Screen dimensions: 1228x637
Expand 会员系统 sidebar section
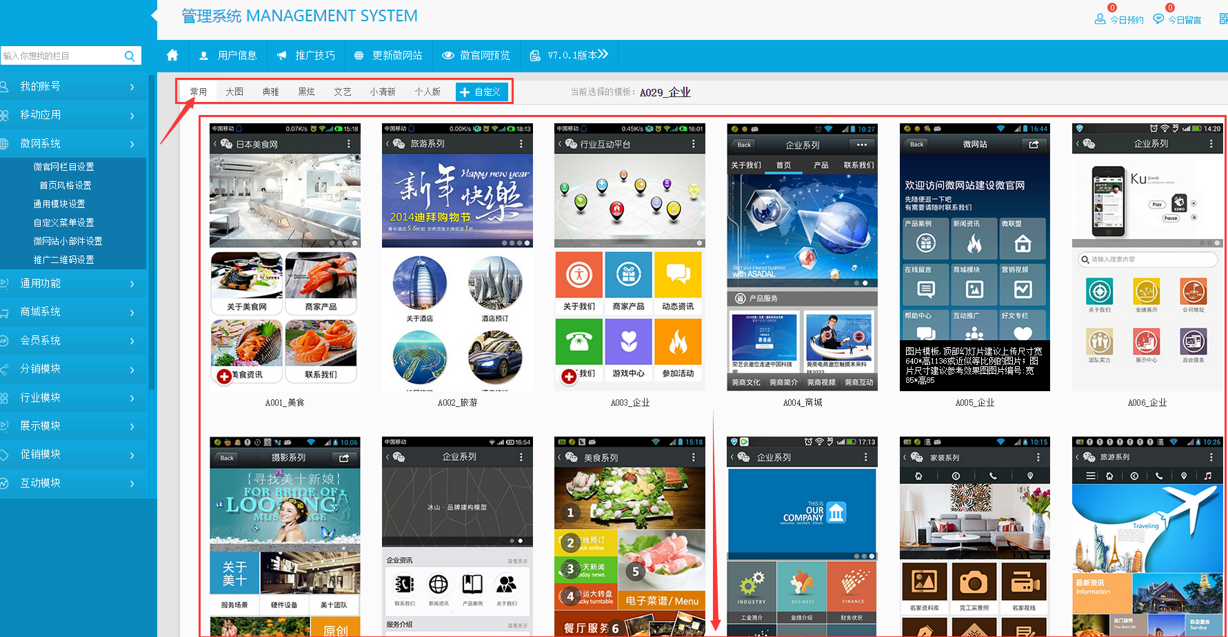(72, 341)
